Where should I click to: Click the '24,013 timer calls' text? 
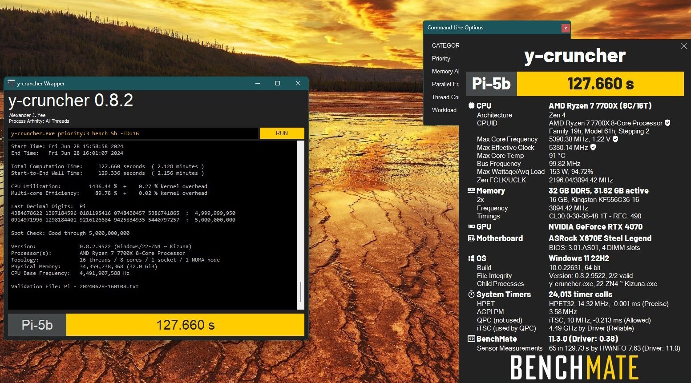coord(580,294)
